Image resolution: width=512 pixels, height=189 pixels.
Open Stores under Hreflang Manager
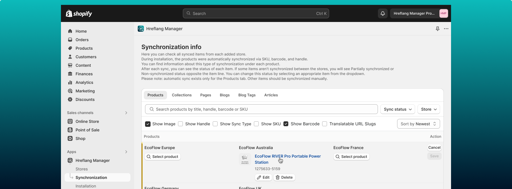click(x=82, y=169)
